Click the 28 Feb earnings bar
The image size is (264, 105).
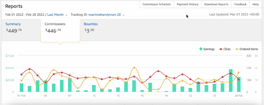[239, 84]
